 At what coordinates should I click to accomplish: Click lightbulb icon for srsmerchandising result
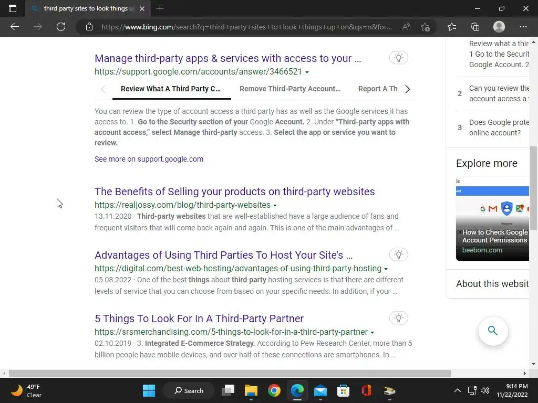[x=398, y=318]
